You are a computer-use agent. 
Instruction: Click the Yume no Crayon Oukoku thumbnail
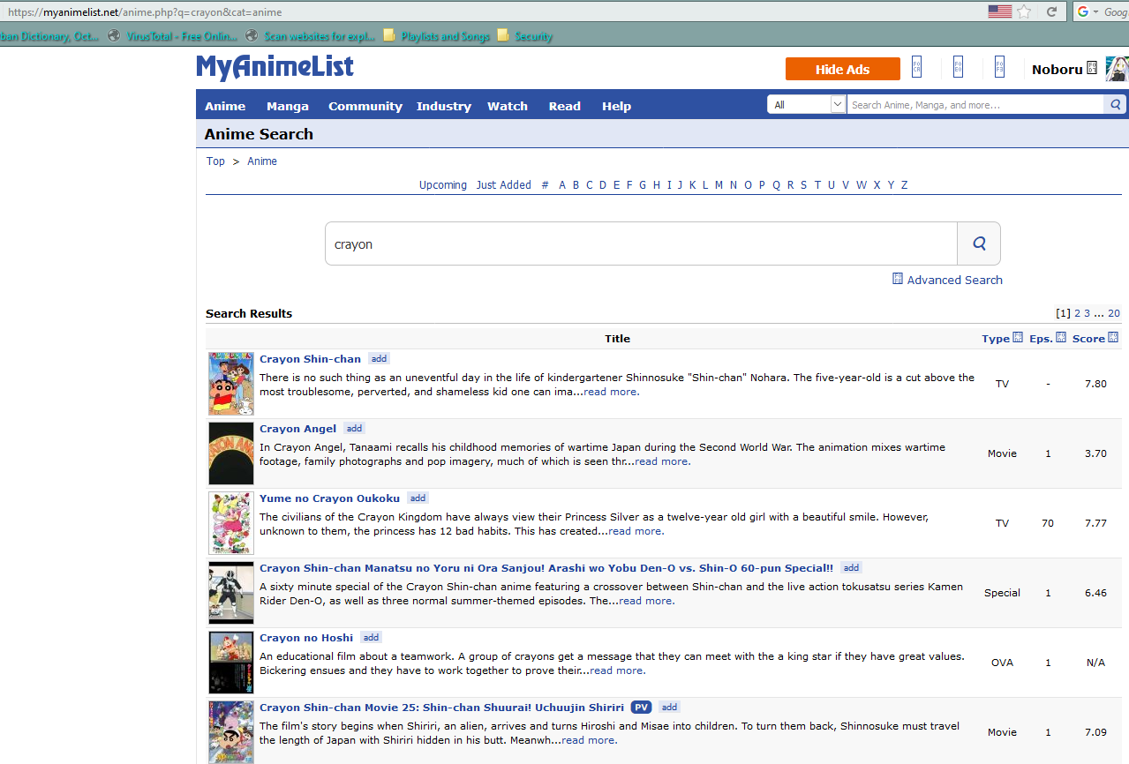231,523
